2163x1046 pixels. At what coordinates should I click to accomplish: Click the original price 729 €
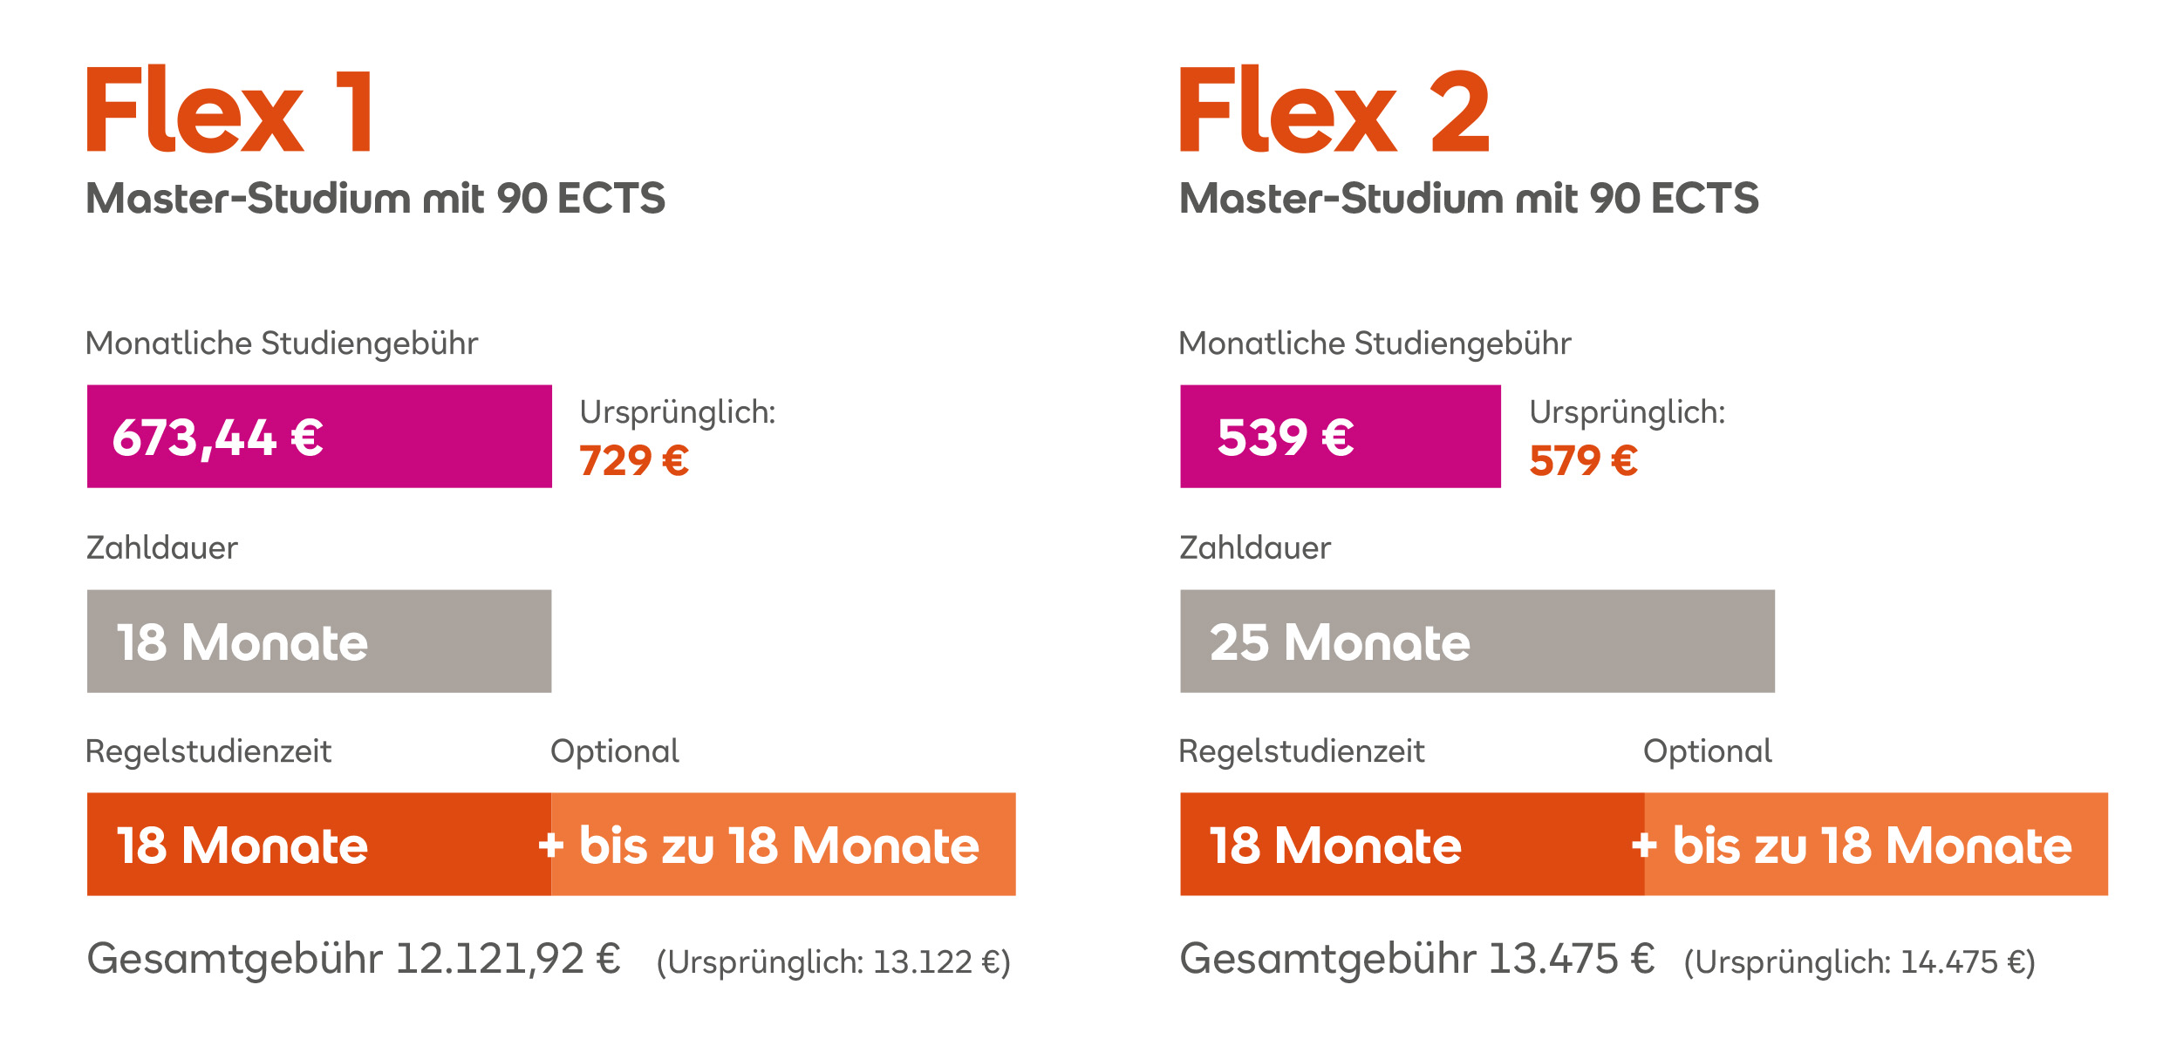[634, 460]
